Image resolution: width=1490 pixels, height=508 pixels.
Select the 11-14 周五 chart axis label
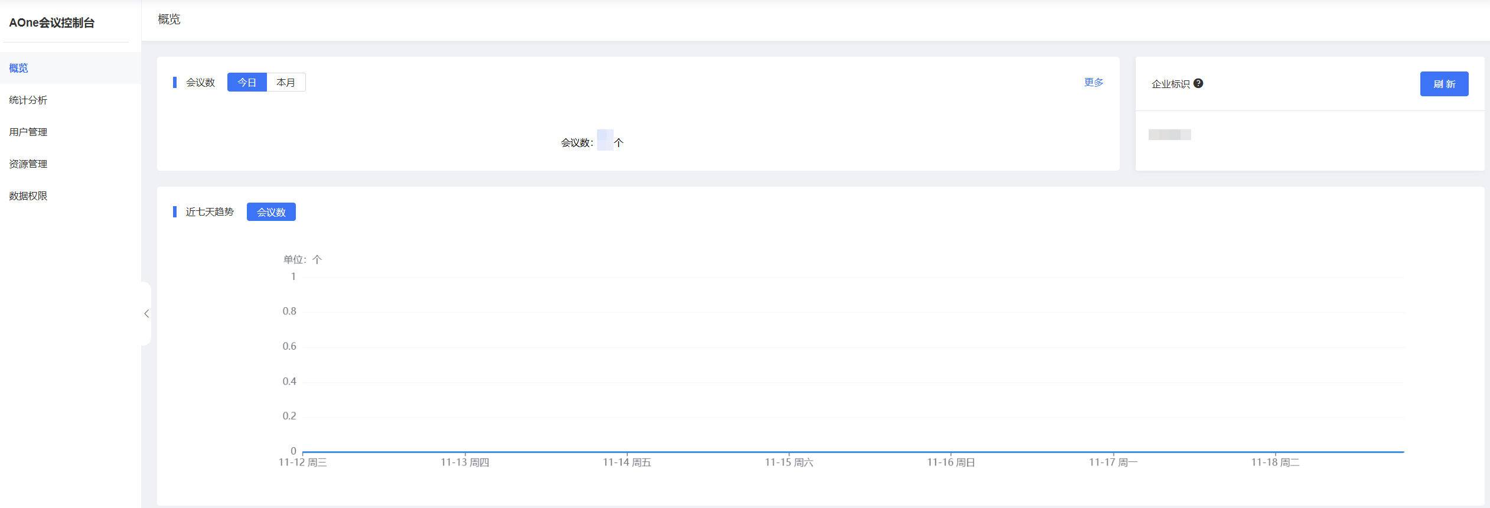[627, 463]
